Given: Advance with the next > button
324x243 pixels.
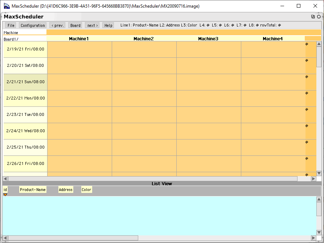Looking at the screenshot, I should point(92,25).
